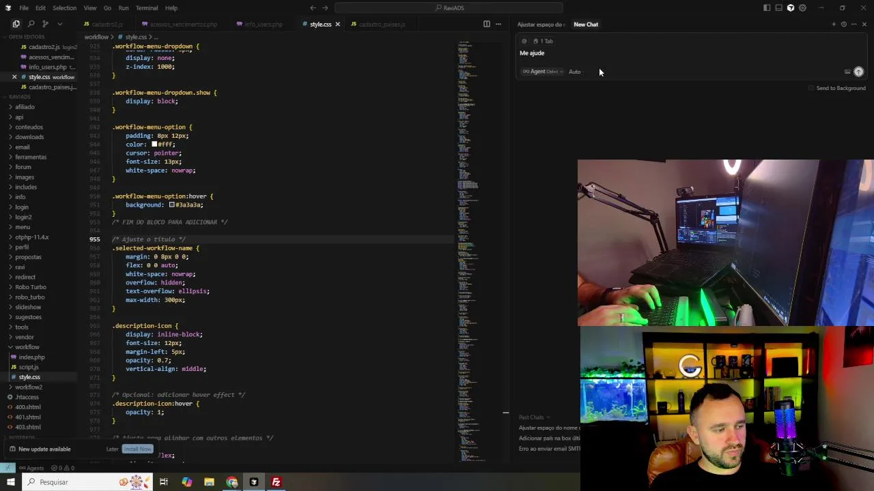Collapse the Open Editors section
Screen dimensions: 874x491
27,37
